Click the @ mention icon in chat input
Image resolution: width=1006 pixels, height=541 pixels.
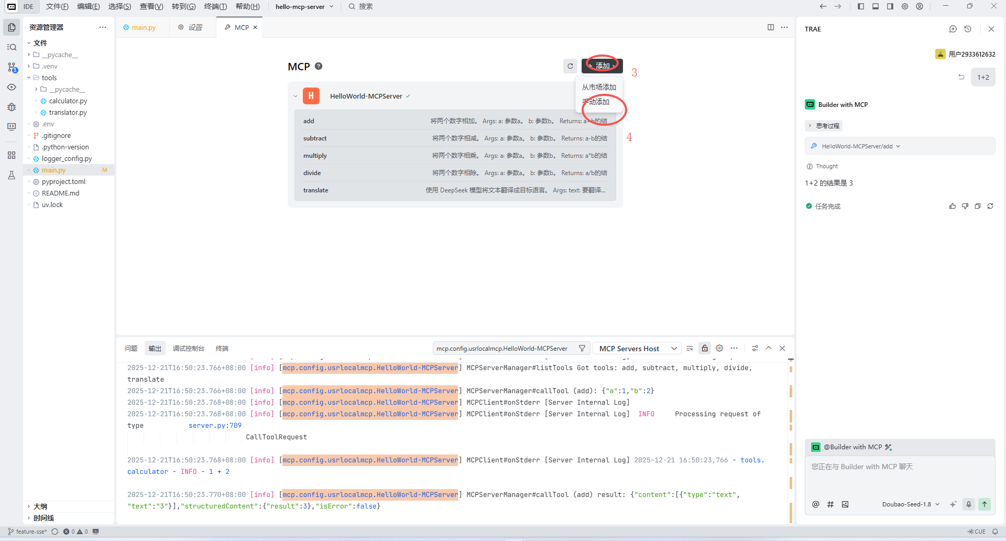pyautogui.click(x=815, y=504)
